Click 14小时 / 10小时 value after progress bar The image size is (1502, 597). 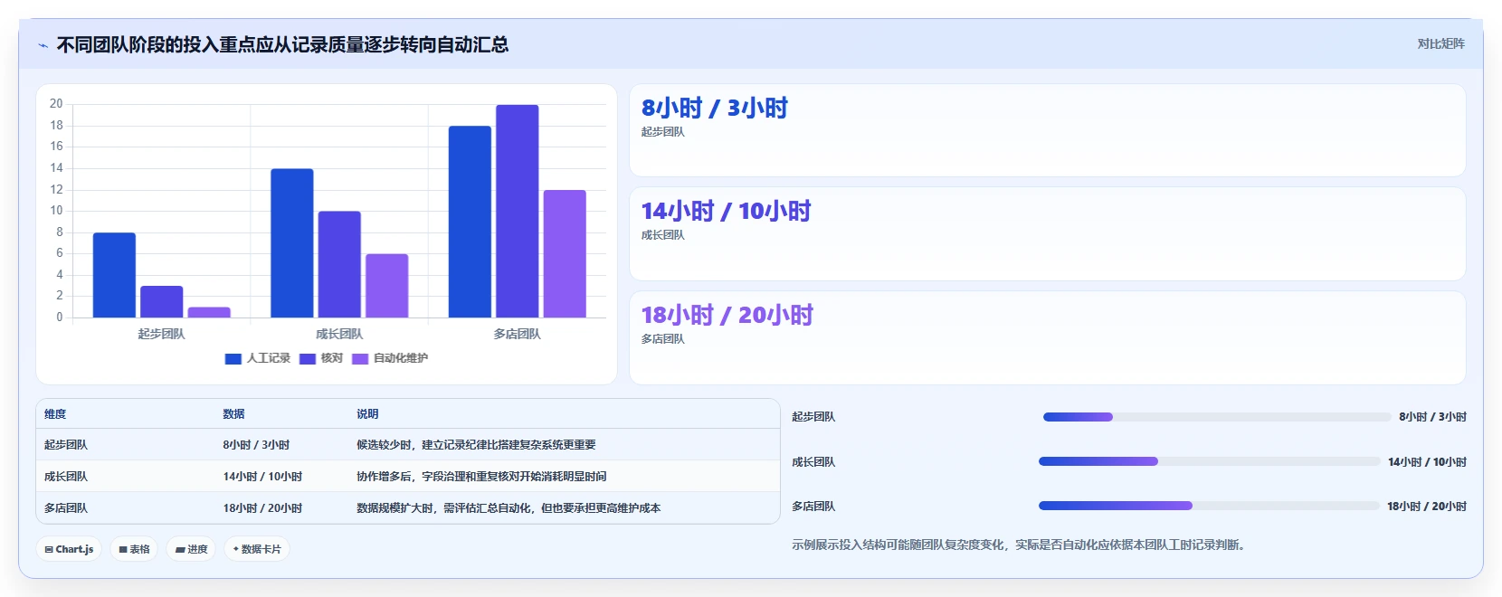pyautogui.click(x=1427, y=462)
